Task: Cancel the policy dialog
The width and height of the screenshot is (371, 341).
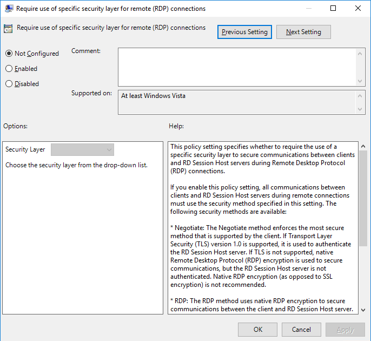Action: 301,329
